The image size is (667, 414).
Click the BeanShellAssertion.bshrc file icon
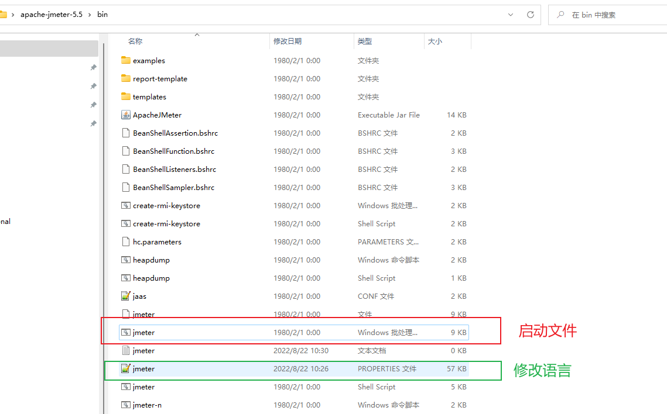pos(125,133)
